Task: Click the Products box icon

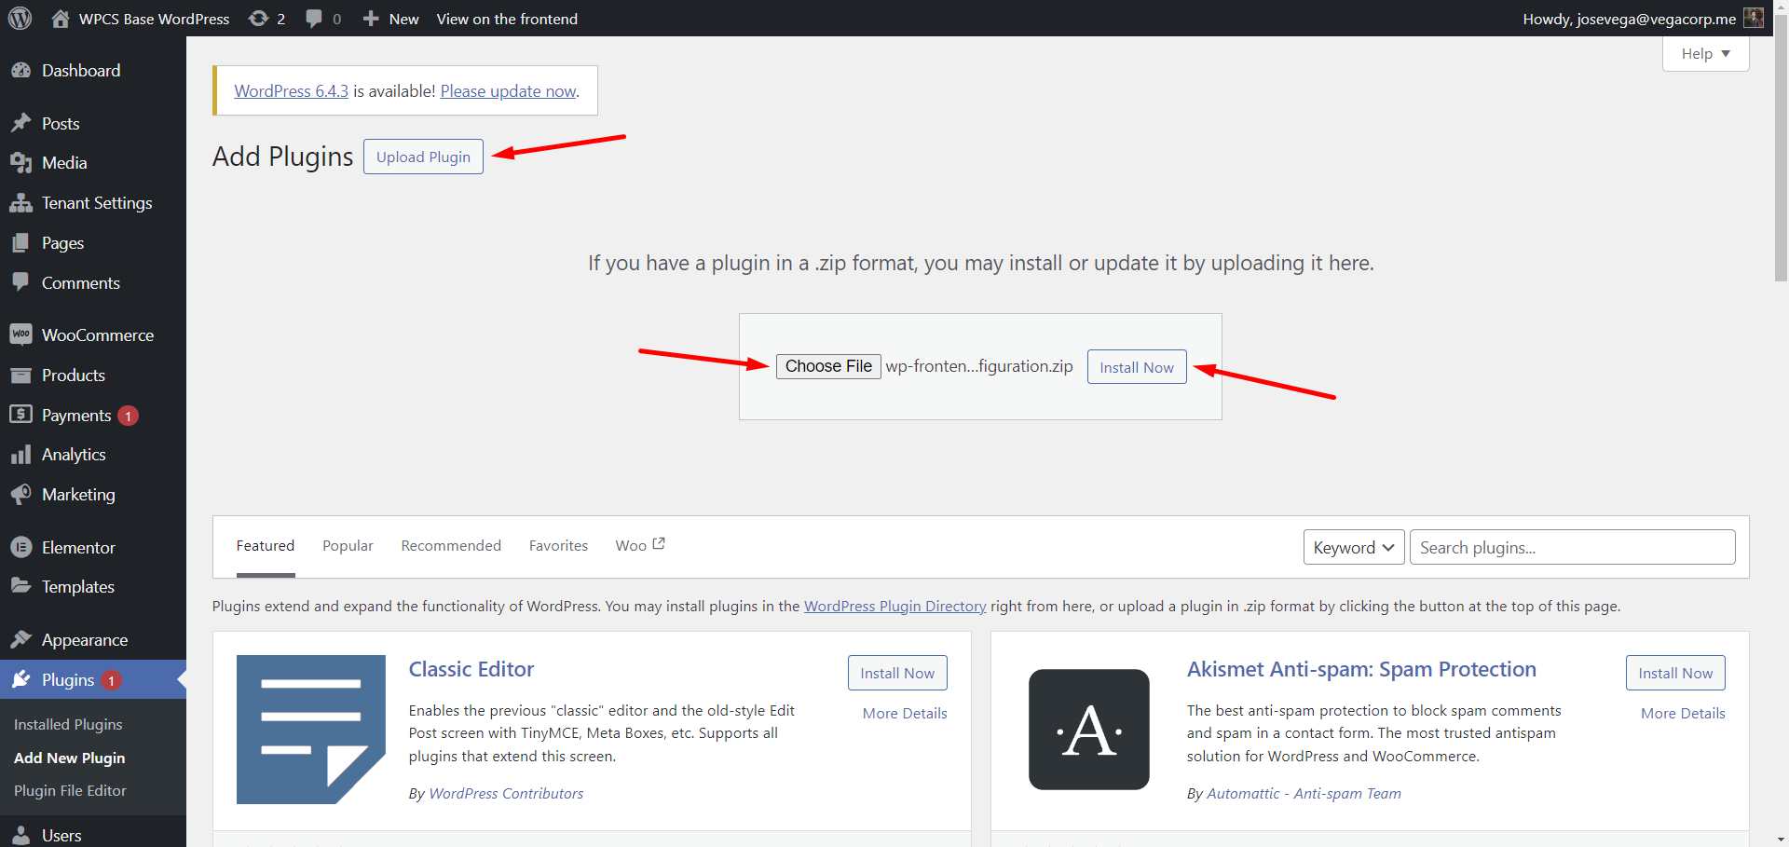Action: 20,376
